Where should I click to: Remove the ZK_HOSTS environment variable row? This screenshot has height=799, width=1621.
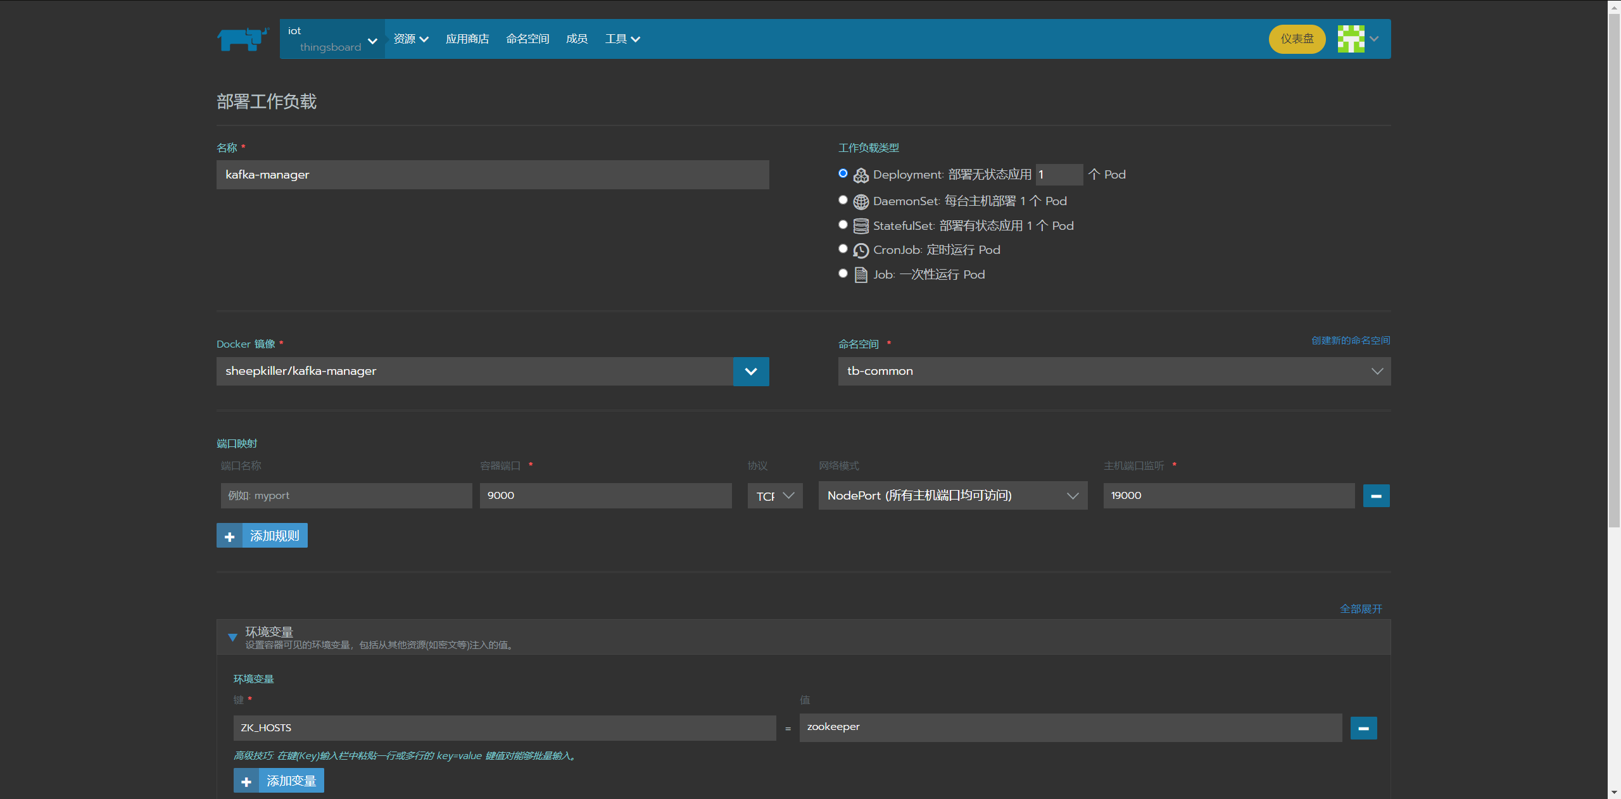pyautogui.click(x=1363, y=728)
